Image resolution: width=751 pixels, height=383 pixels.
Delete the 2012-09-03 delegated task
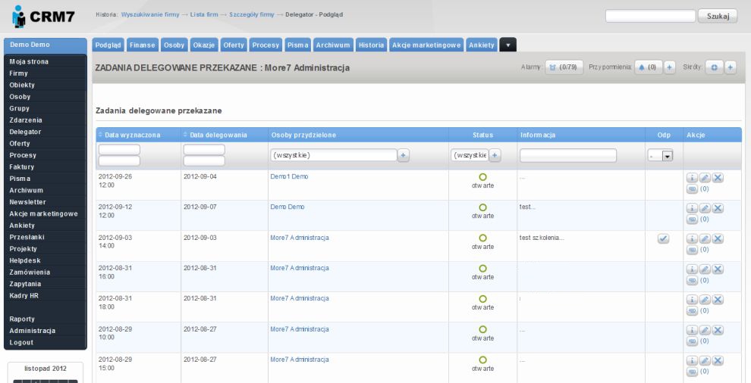[x=717, y=238]
